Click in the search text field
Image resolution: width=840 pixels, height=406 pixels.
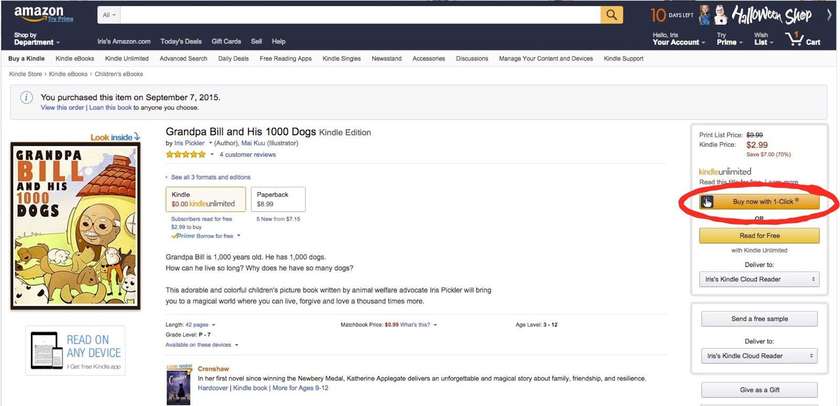coord(360,15)
